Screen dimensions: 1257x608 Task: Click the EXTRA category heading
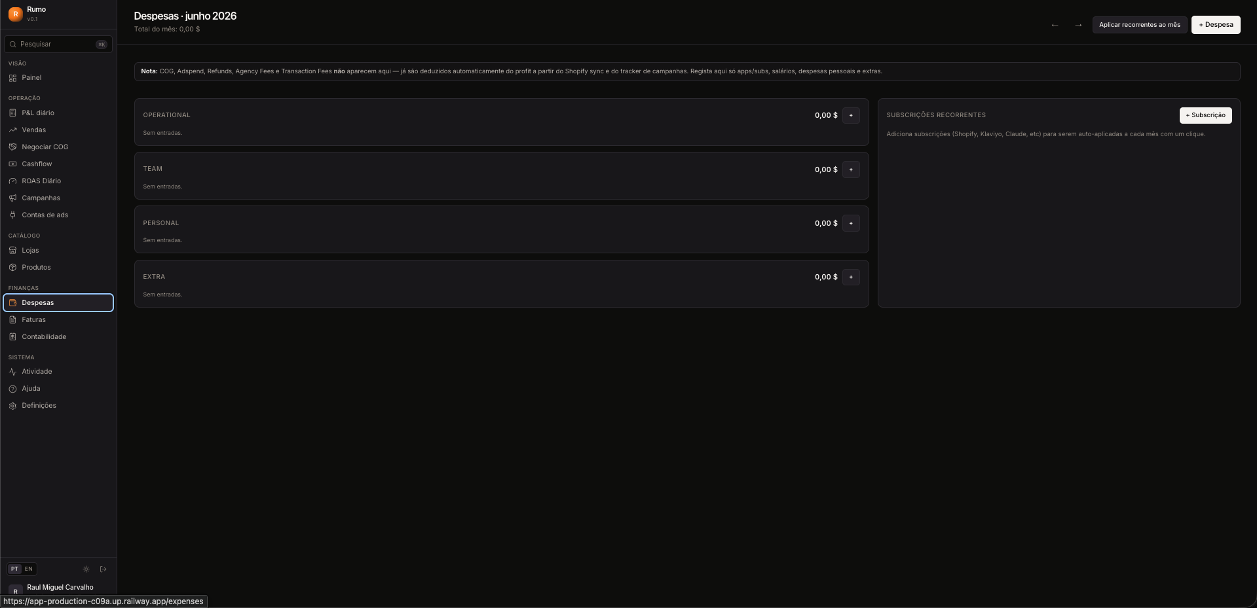pyautogui.click(x=154, y=277)
